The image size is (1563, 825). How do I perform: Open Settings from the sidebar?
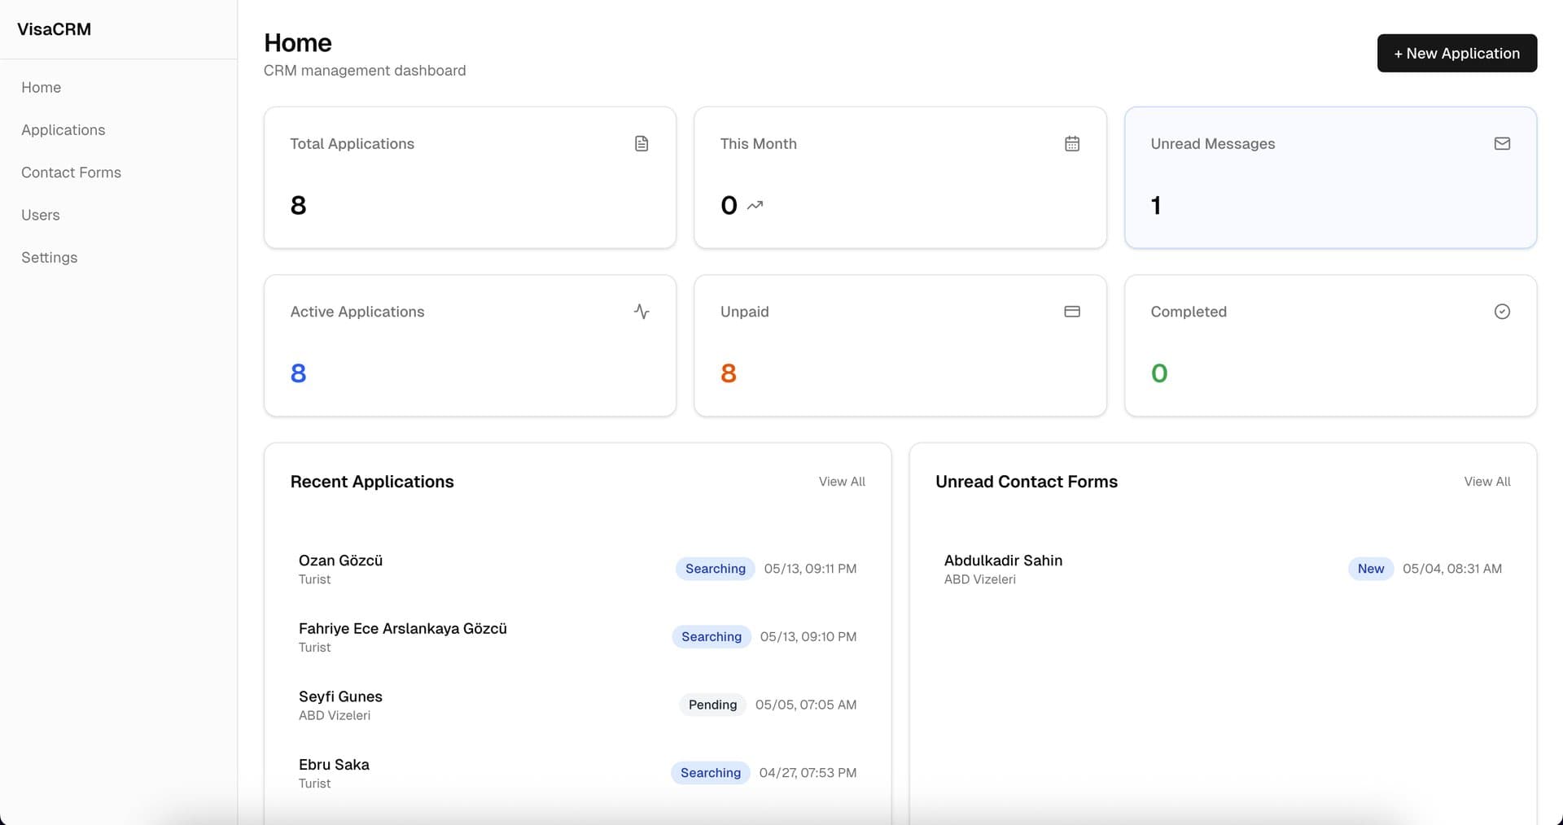pos(49,257)
